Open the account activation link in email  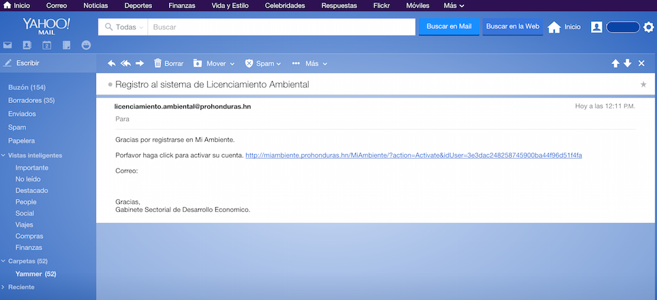click(414, 155)
